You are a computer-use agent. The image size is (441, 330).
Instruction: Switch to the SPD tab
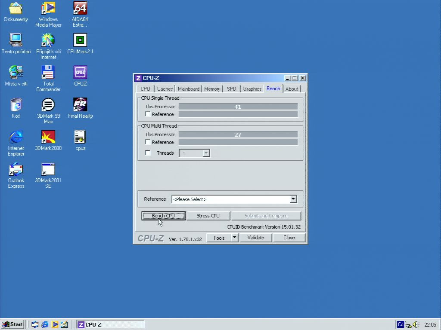click(231, 89)
